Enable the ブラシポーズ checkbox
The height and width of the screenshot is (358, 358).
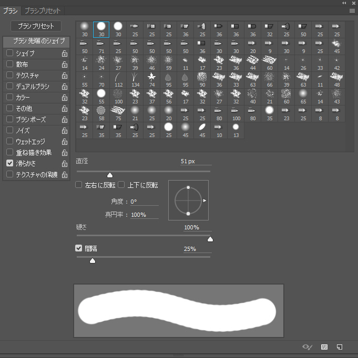pos(9,119)
